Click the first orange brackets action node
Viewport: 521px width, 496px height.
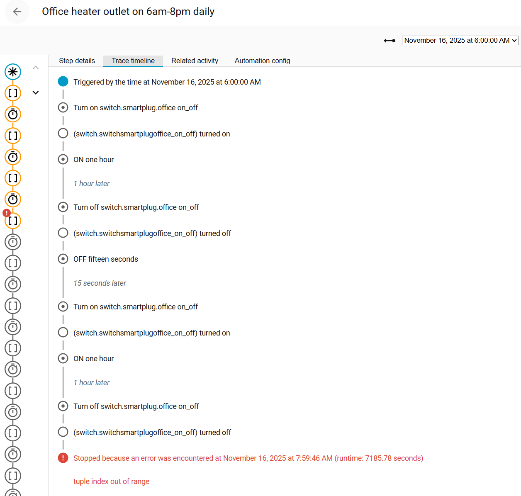point(13,93)
